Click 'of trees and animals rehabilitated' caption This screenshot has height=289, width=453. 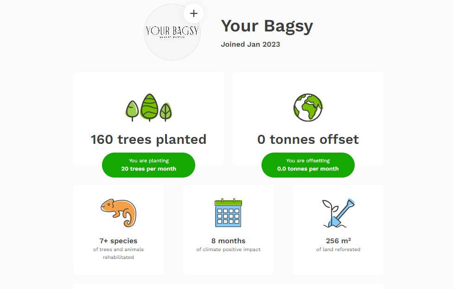(118, 253)
